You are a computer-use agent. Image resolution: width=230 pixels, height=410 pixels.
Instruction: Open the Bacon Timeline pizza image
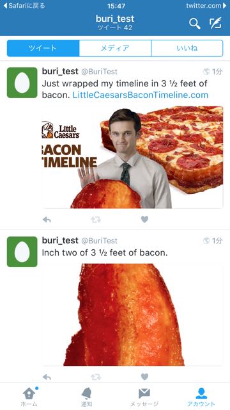132,157
